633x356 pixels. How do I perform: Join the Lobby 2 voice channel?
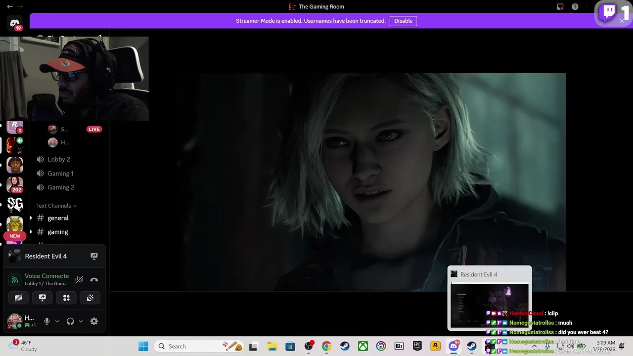[58, 159]
